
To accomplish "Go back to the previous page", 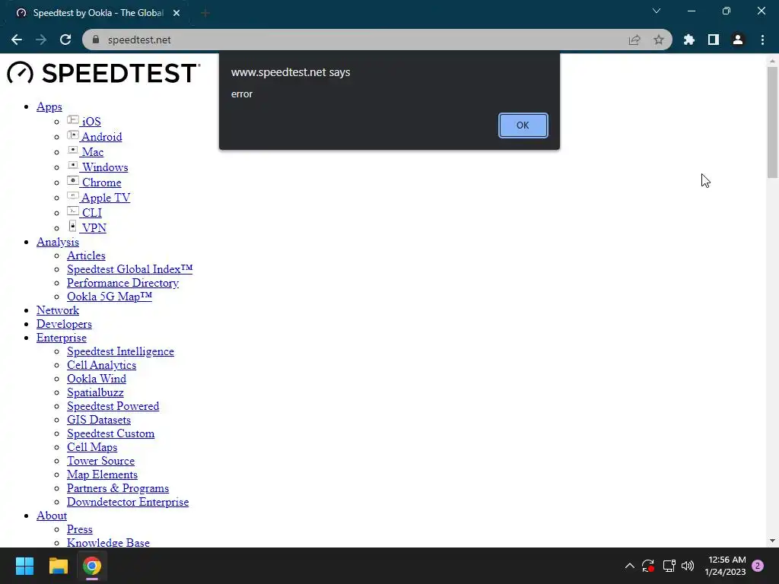I will [17, 40].
